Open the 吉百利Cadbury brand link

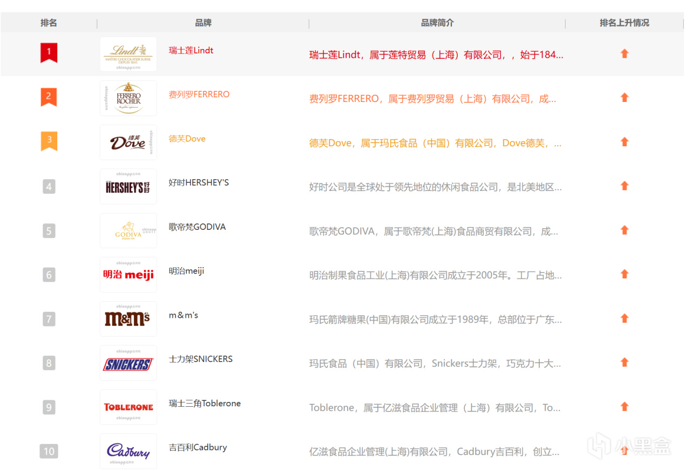point(198,447)
